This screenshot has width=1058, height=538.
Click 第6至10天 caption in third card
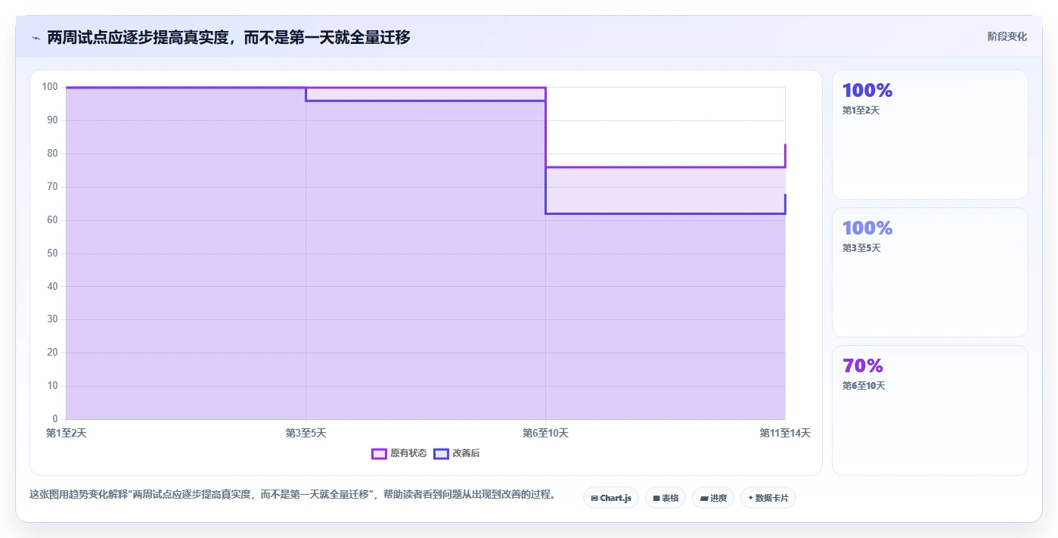(864, 386)
